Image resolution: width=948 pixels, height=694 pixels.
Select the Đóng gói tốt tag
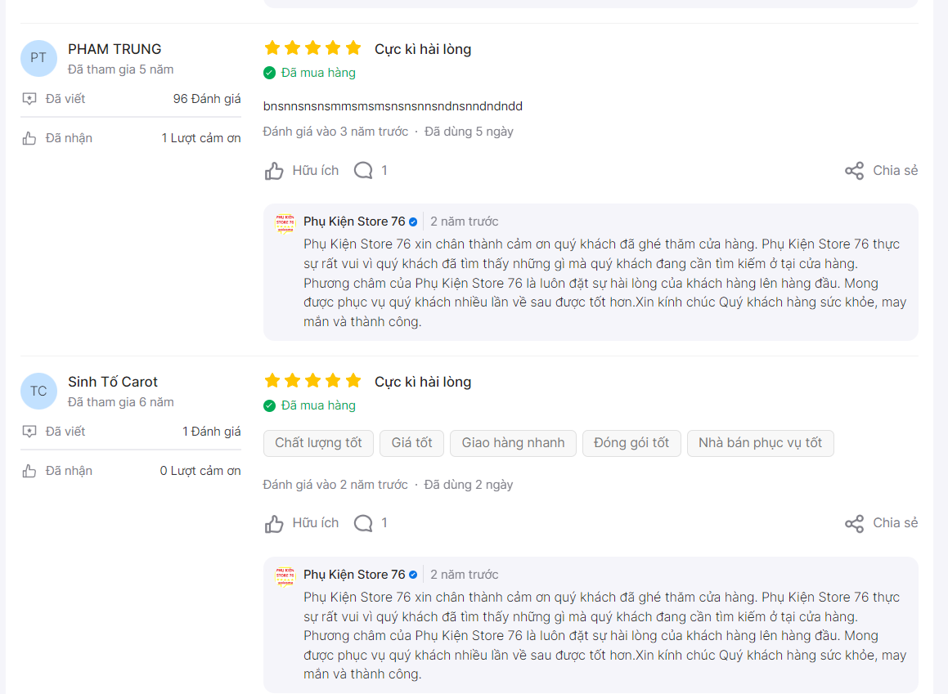coord(631,443)
